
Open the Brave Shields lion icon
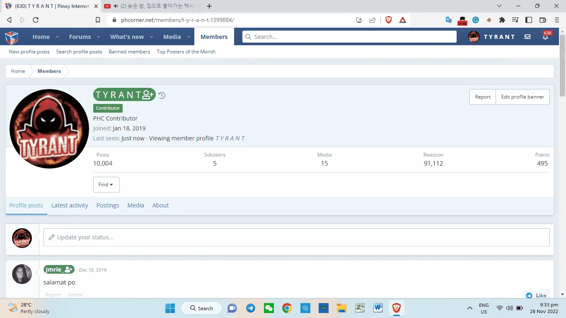[388, 20]
